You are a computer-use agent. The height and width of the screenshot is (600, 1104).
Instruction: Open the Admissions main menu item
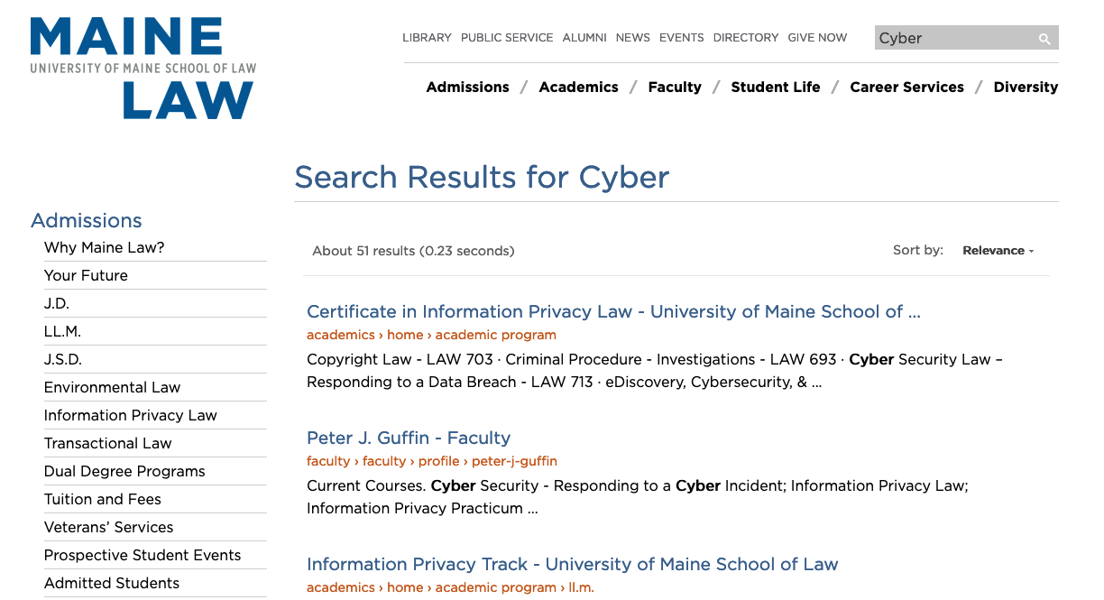click(467, 87)
